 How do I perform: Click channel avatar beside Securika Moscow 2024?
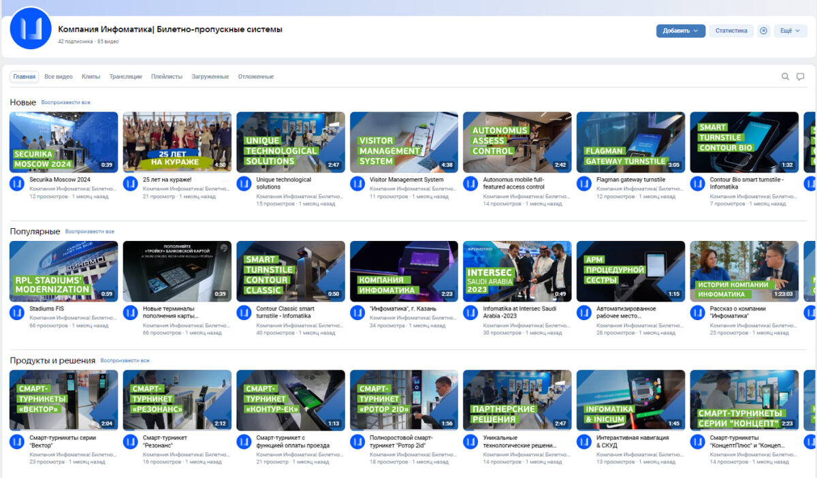[17, 184]
